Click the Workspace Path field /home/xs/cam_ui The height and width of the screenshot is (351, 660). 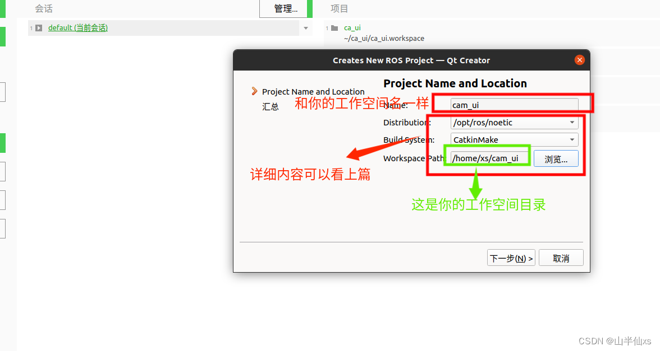tap(490, 158)
